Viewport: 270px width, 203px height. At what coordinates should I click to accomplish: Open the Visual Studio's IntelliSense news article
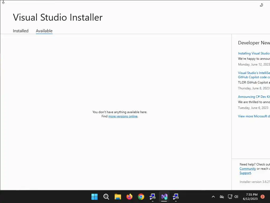(x=254, y=75)
